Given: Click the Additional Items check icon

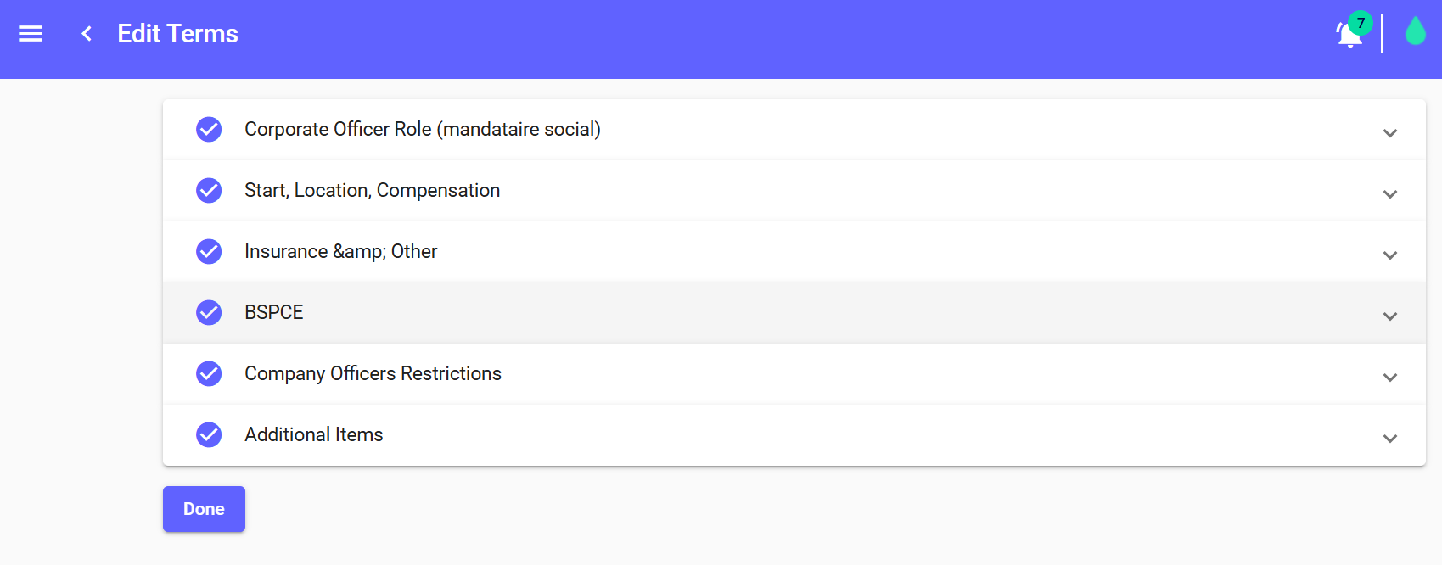Looking at the screenshot, I should [209, 434].
